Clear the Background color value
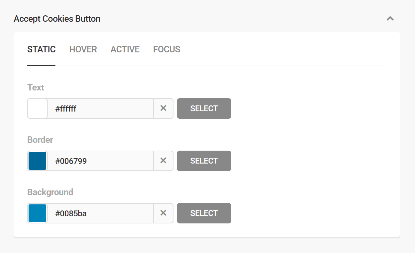415x253 pixels. (163, 213)
